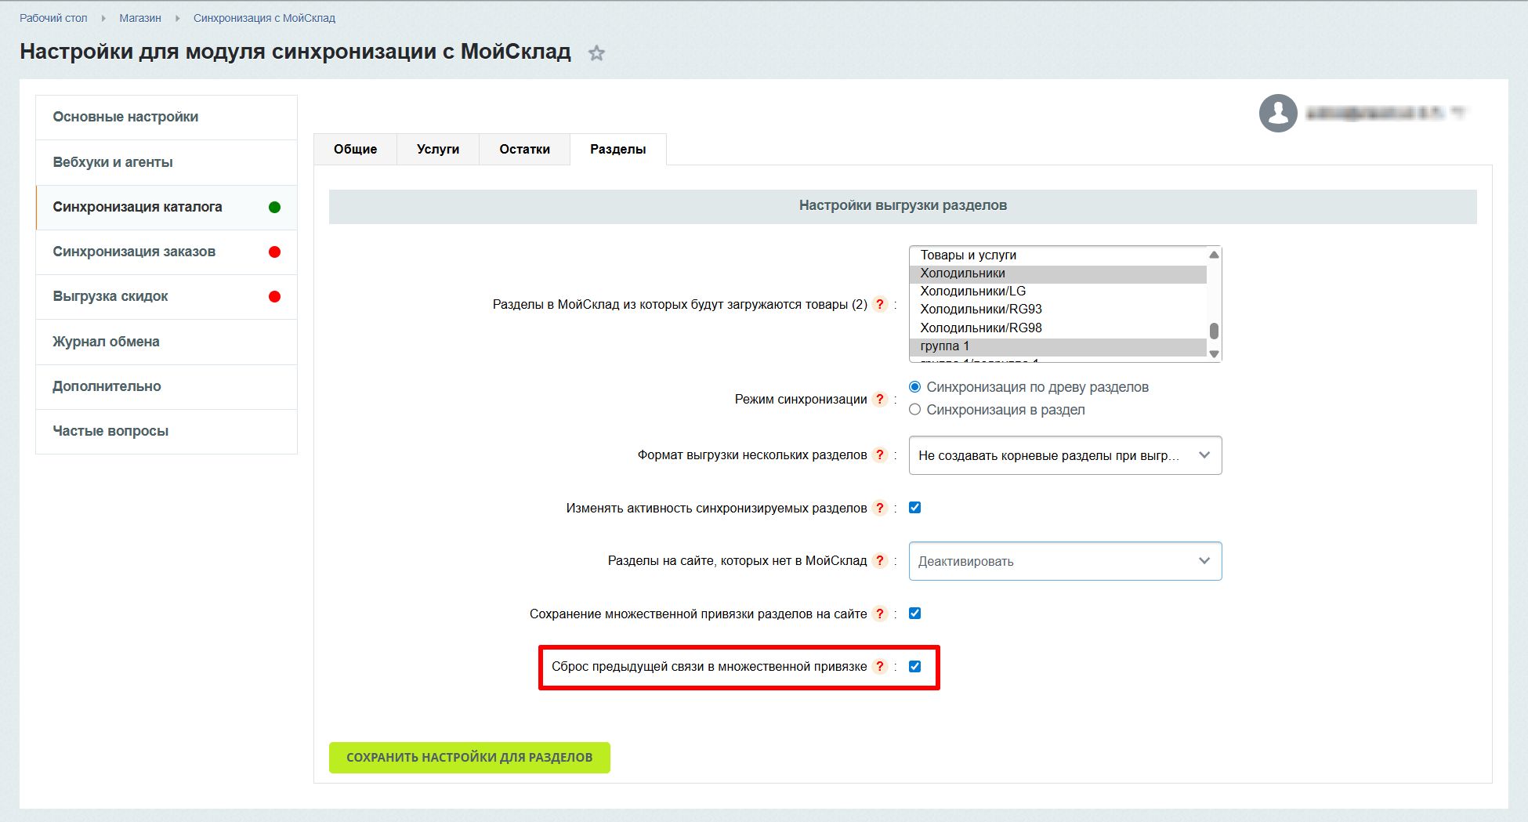Select Холодильники/LG in sections list
Viewport: 1528px width, 822px height.
[x=1058, y=292]
